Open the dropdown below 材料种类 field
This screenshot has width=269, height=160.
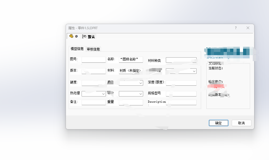coord(181,71)
